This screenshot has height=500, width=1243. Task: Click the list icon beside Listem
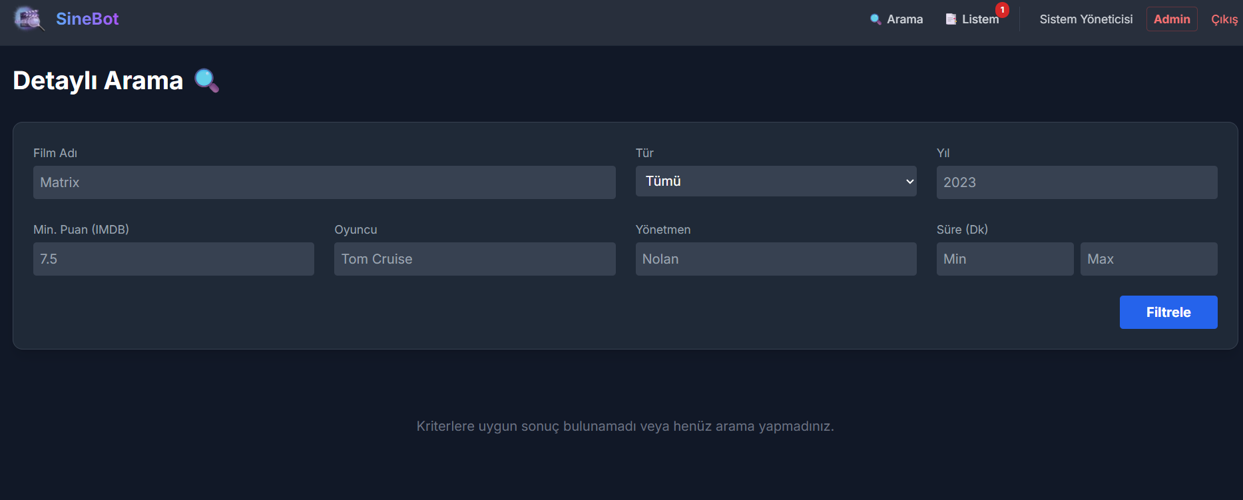(951, 19)
